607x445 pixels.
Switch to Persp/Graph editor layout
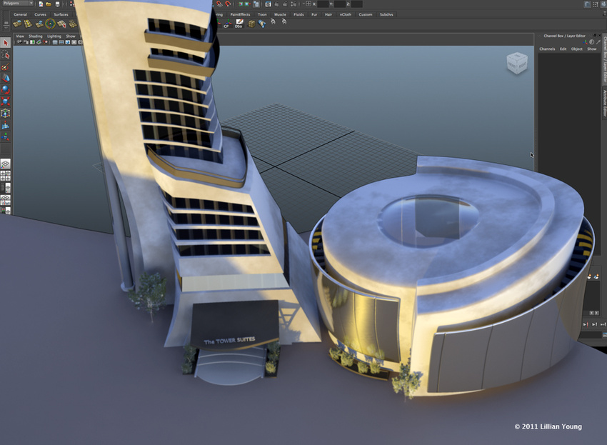[6, 200]
